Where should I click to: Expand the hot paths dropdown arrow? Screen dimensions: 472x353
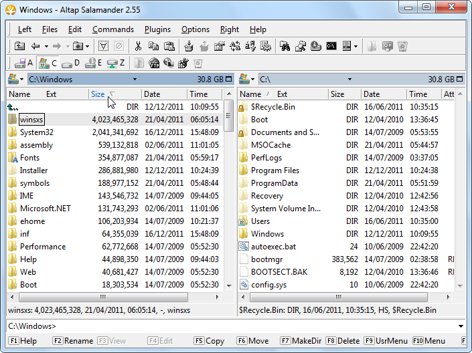[x=87, y=46]
